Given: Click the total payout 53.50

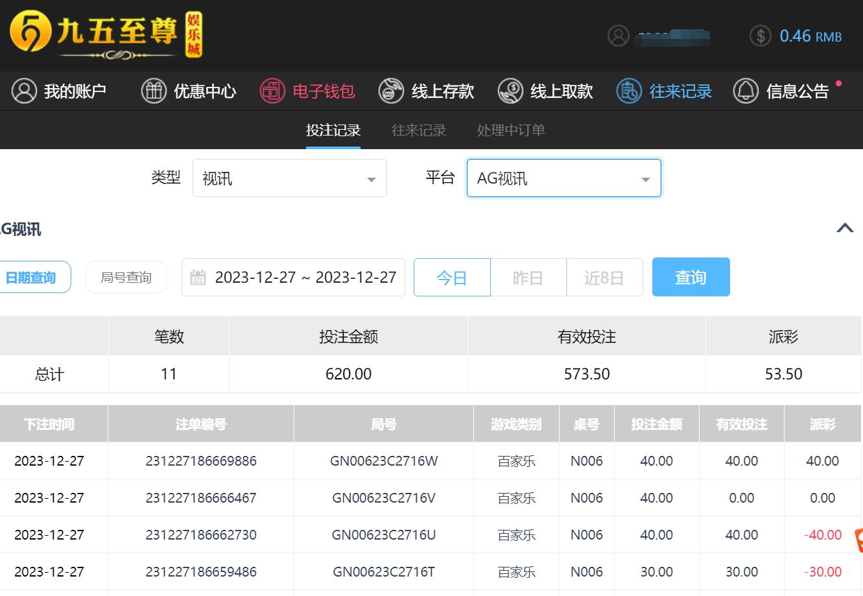Looking at the screenshot, I should point(784,374).
